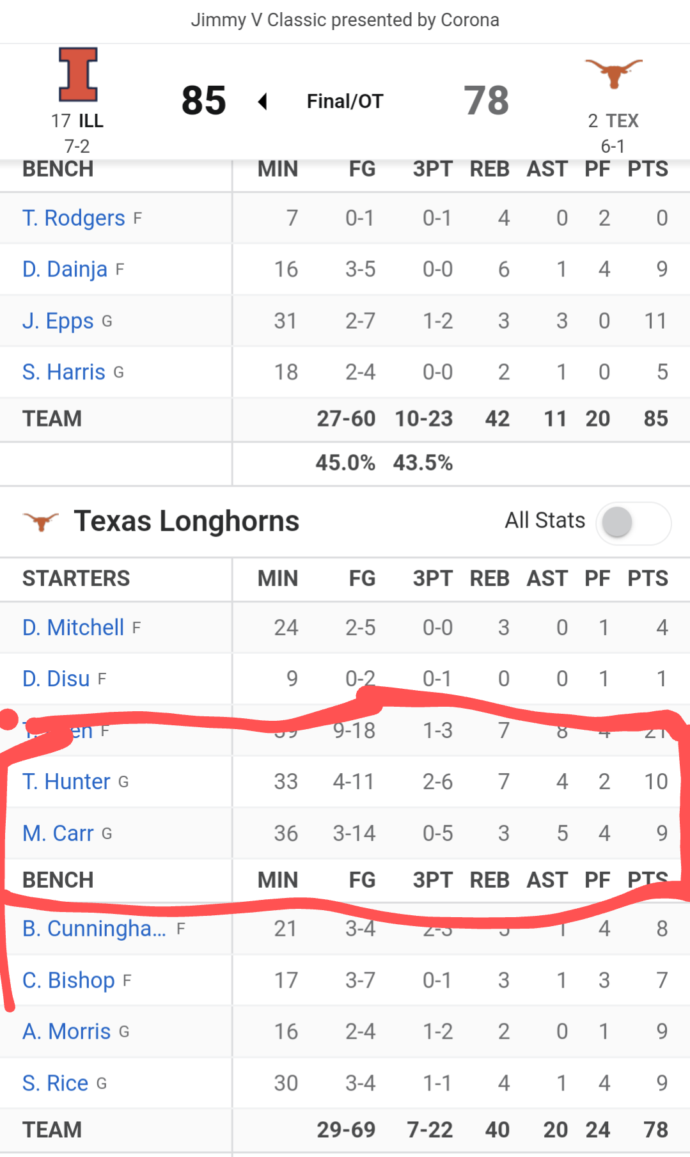
Task: Click D. Disu player name
Action: [x=56, y=679]
